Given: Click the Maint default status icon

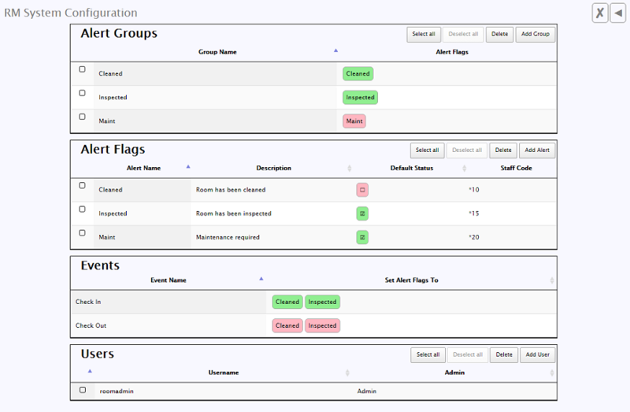Looking at the screenshot, I should tap(362, 237).
